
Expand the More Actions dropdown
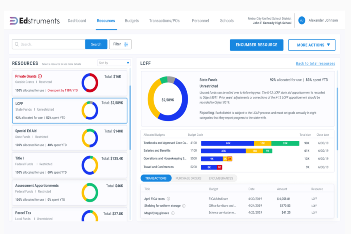312,45
